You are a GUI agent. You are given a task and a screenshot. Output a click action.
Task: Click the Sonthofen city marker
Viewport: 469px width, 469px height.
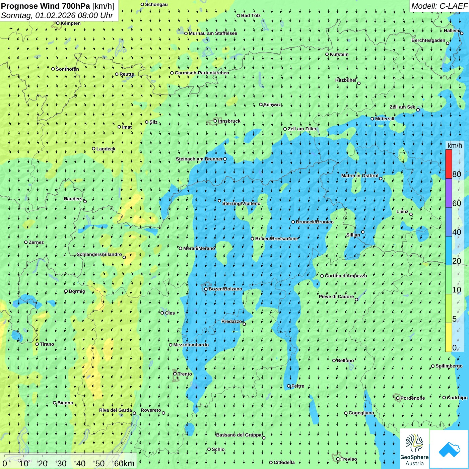(53, 69)
